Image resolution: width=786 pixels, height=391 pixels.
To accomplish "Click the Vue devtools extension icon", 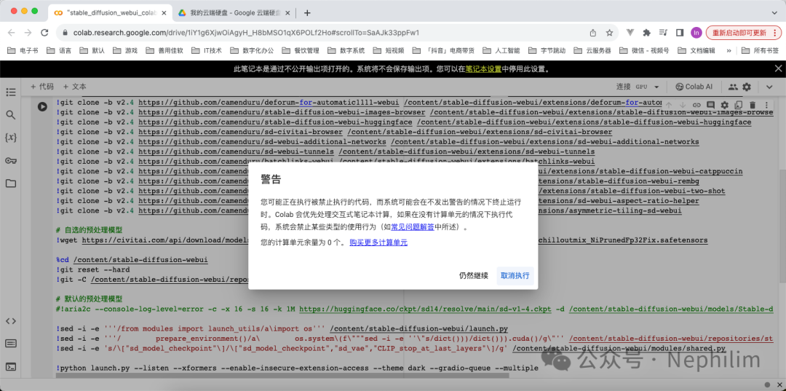I will click(x=630, y=33).
